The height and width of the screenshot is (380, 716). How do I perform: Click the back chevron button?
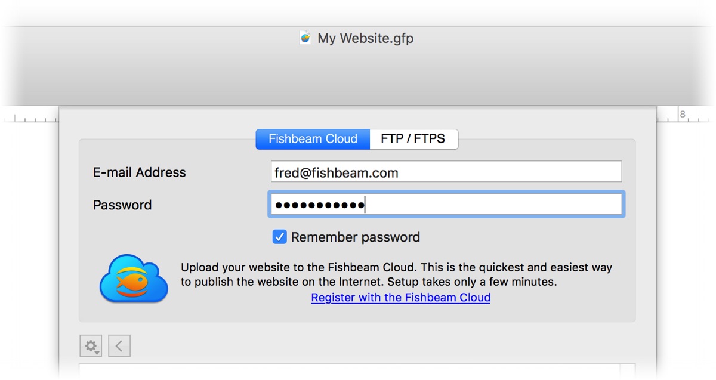click(x=119, y=345)
